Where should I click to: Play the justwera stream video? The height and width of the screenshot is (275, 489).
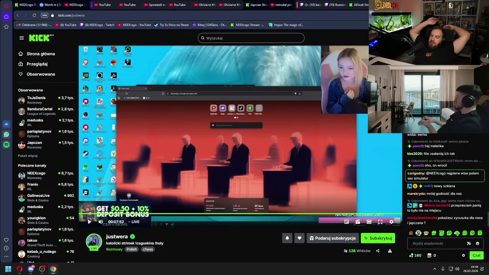pos(89,222)
